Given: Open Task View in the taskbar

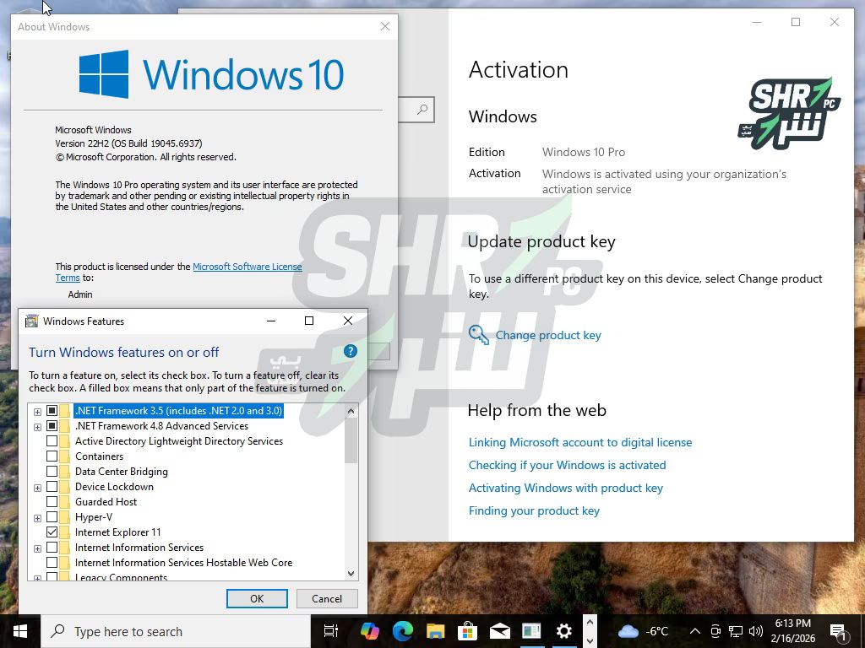Looking at the screenshot, I should pos(331,631).
